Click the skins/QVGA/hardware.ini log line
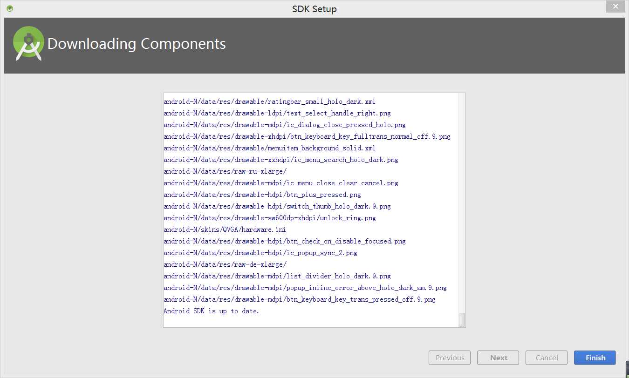The height and width of the screenshot is (378, 629). (225, 229)
